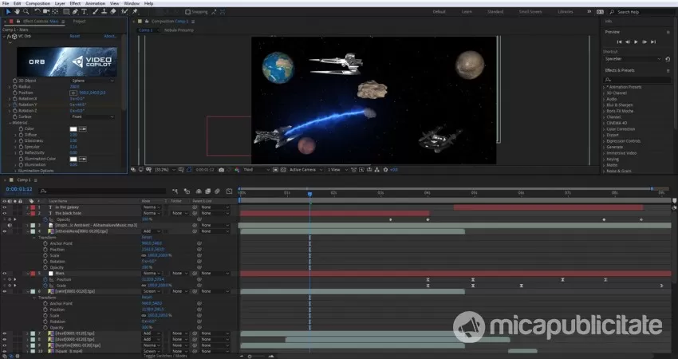Viewport: 678px width, 359px height.
Task: Select the Unified Camera tool
Action: tap(46, 12)
